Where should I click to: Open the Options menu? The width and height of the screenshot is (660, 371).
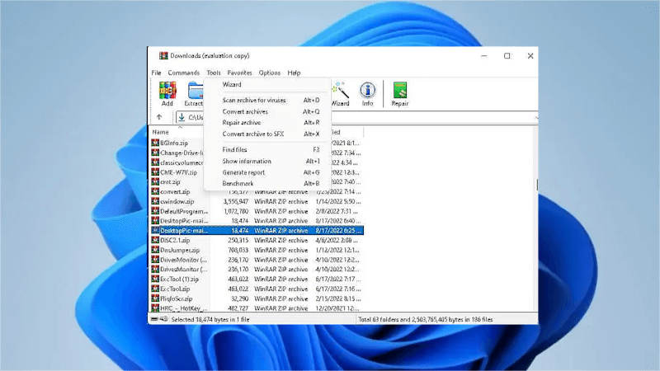coord(270,73)
